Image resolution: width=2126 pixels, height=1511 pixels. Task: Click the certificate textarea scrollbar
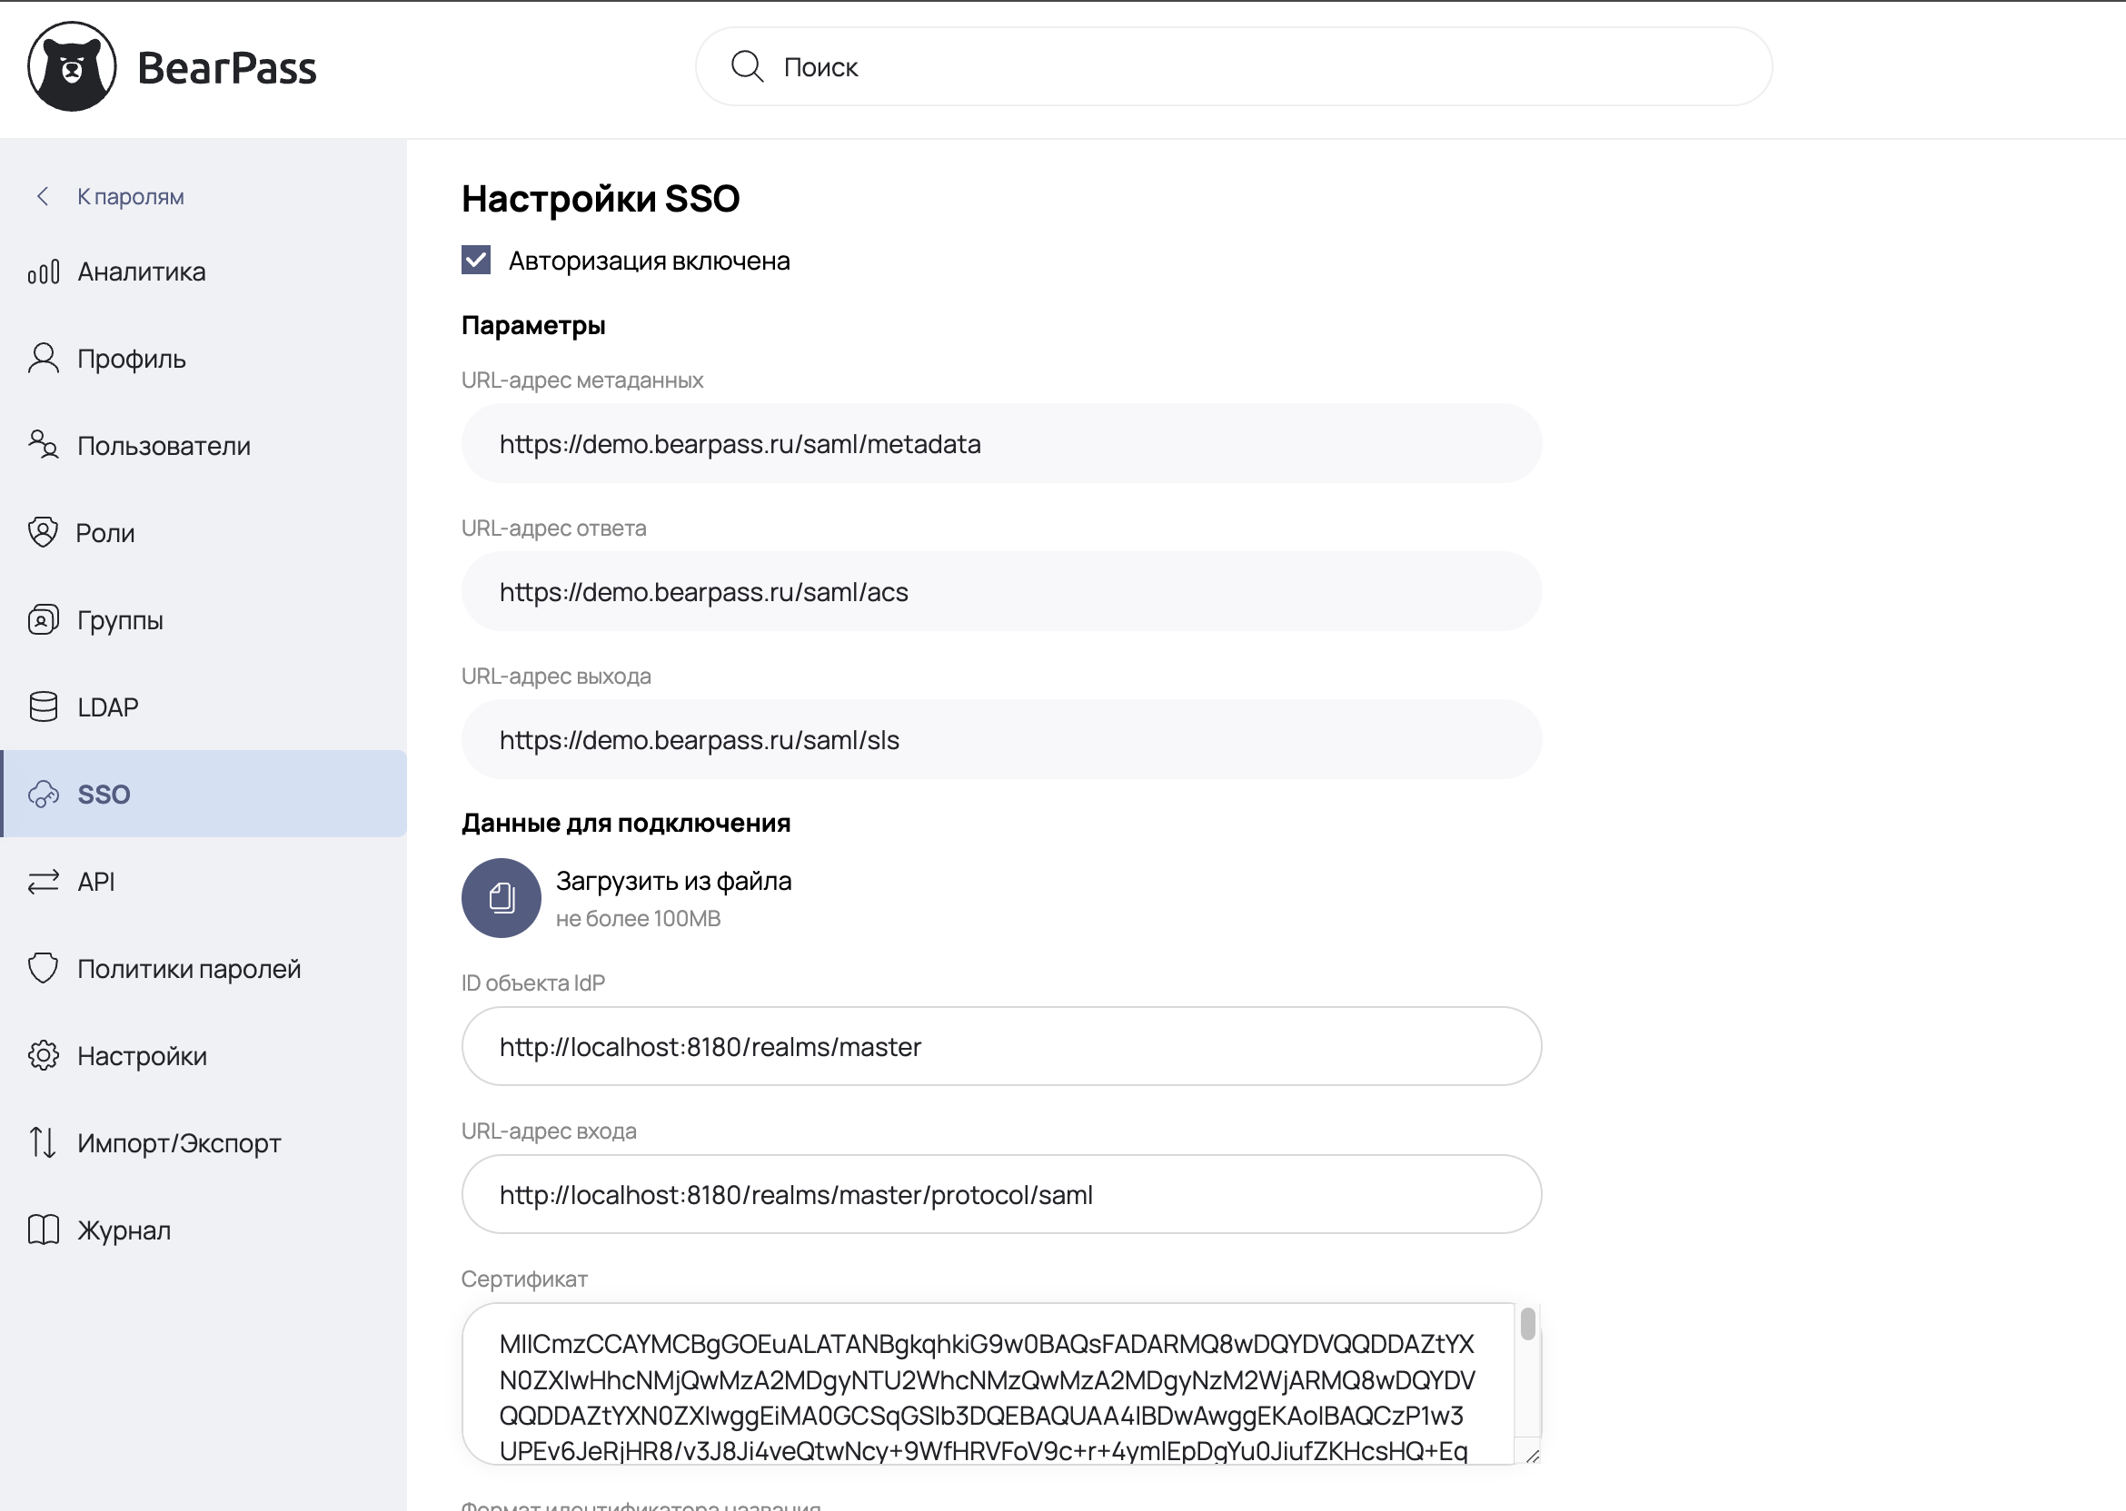click(x=1527, y=1323)
